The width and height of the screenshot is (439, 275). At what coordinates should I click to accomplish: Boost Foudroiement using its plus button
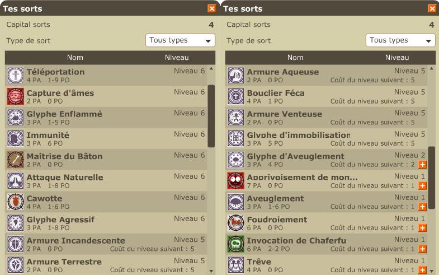pos(422,228)
